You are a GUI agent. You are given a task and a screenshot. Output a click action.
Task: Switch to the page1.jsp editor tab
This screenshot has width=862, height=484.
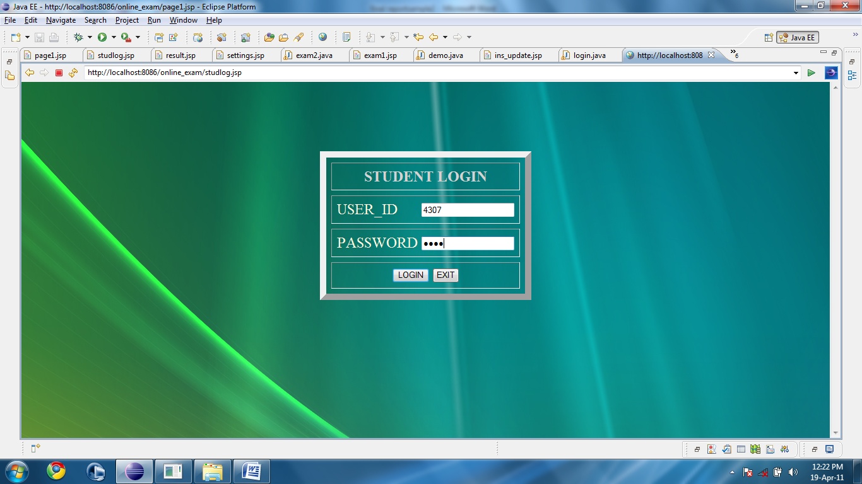pos(50,55)
